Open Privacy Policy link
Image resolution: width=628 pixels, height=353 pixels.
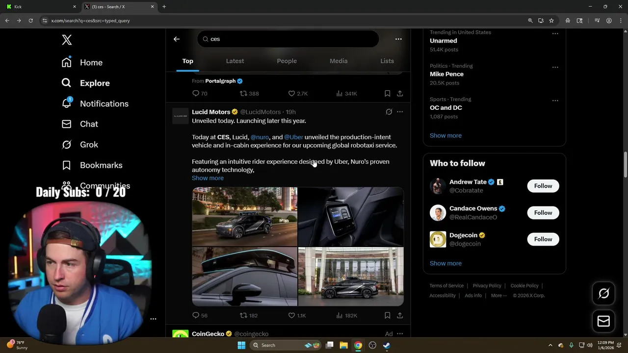pyautogui.click(x=487, y=286)
